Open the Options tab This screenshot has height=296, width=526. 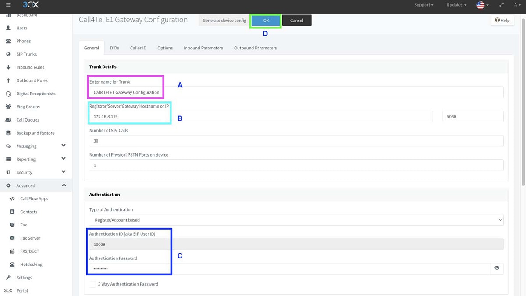pyautogui.click(x=165, y=48)
